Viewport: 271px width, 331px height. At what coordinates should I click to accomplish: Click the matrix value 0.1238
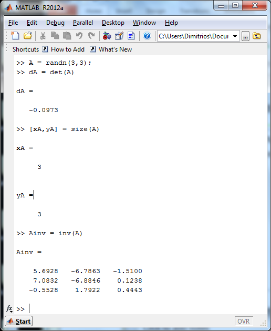(x=130, y=280)
